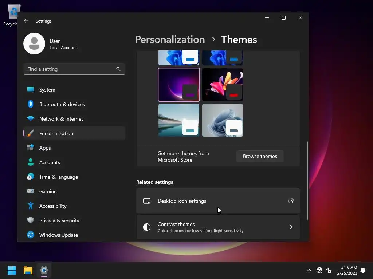Go to Accounts settings
The image size is (373, 279).
click(74, 162)
